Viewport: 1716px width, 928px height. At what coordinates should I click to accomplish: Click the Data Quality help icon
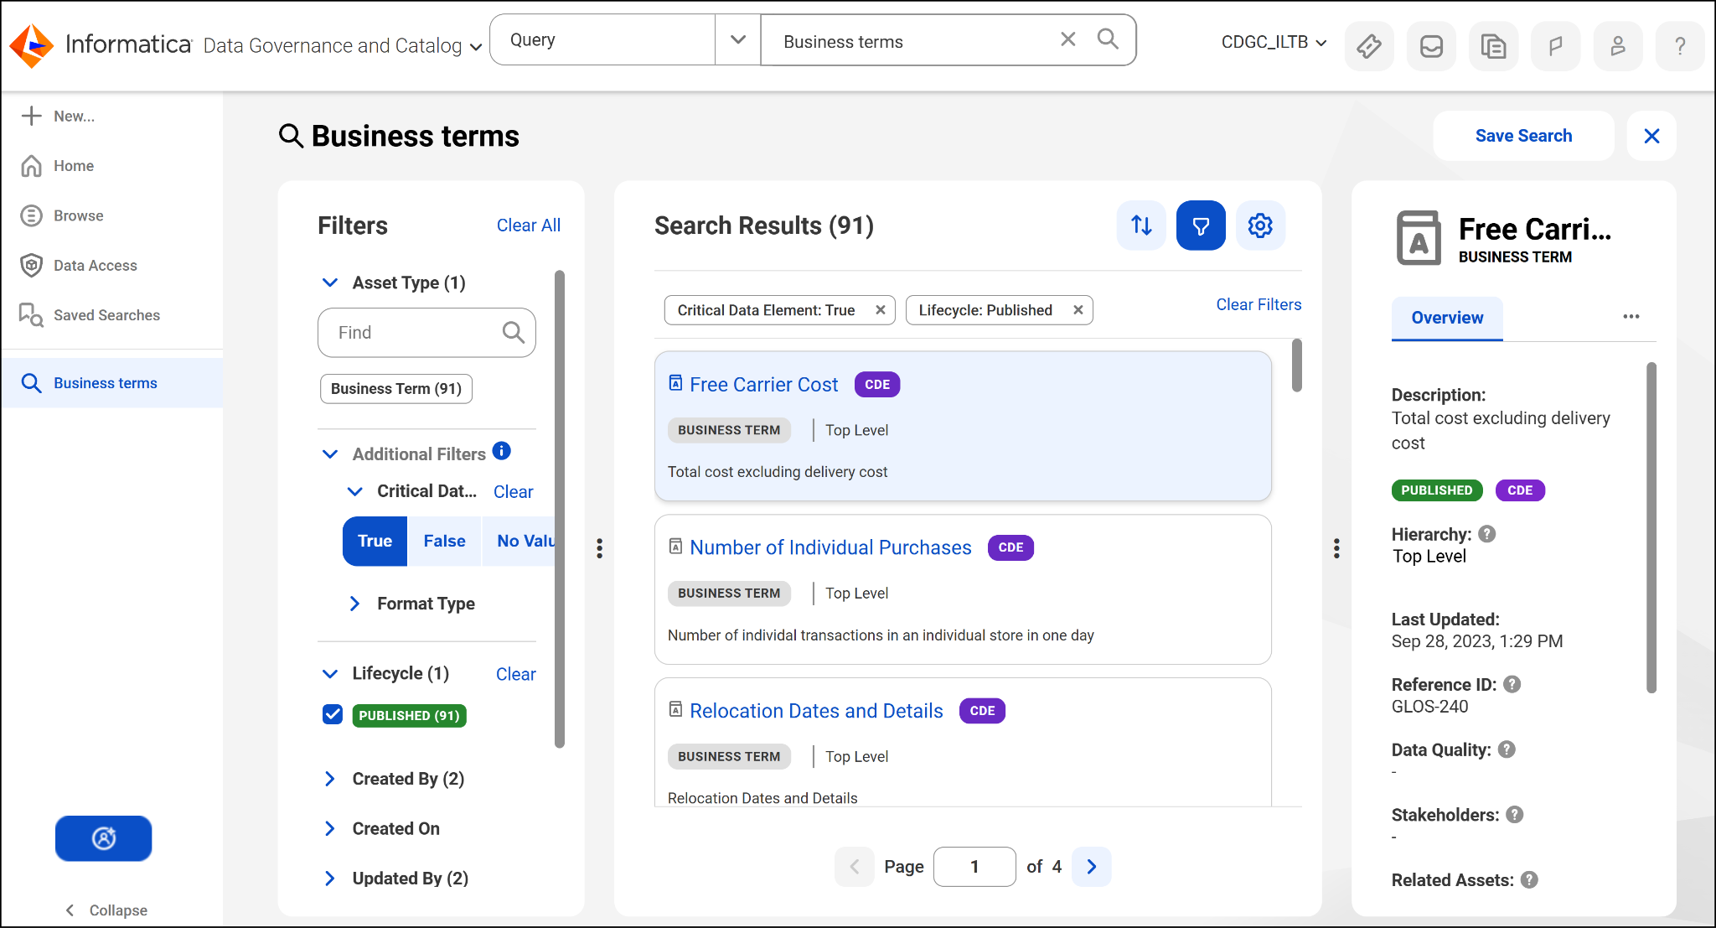(1507, 749)
